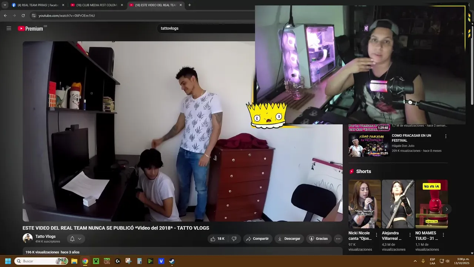
Task: Close the Facebook REAL TEAM PRRAS tab
Action: (63, 5)
